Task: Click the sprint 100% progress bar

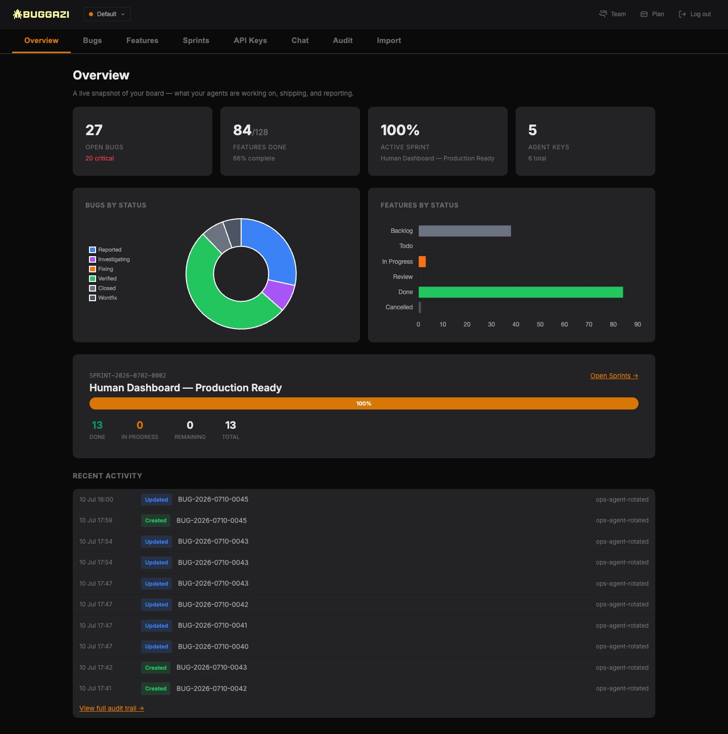Action: 364,403
